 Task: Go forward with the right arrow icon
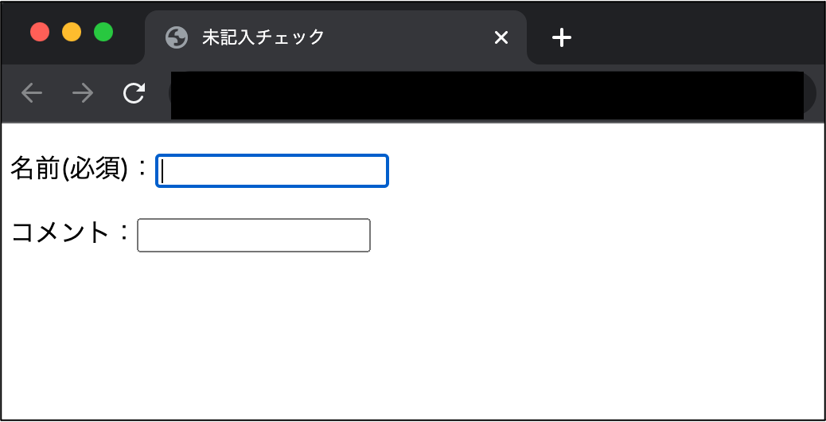(x=83, y=93)
